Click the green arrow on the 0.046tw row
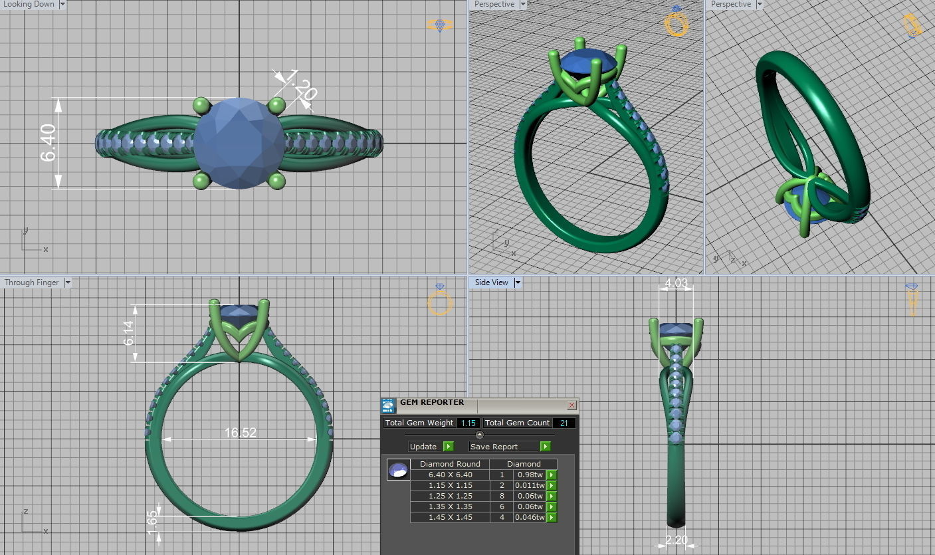935x555 pixels. pos(552,517)
